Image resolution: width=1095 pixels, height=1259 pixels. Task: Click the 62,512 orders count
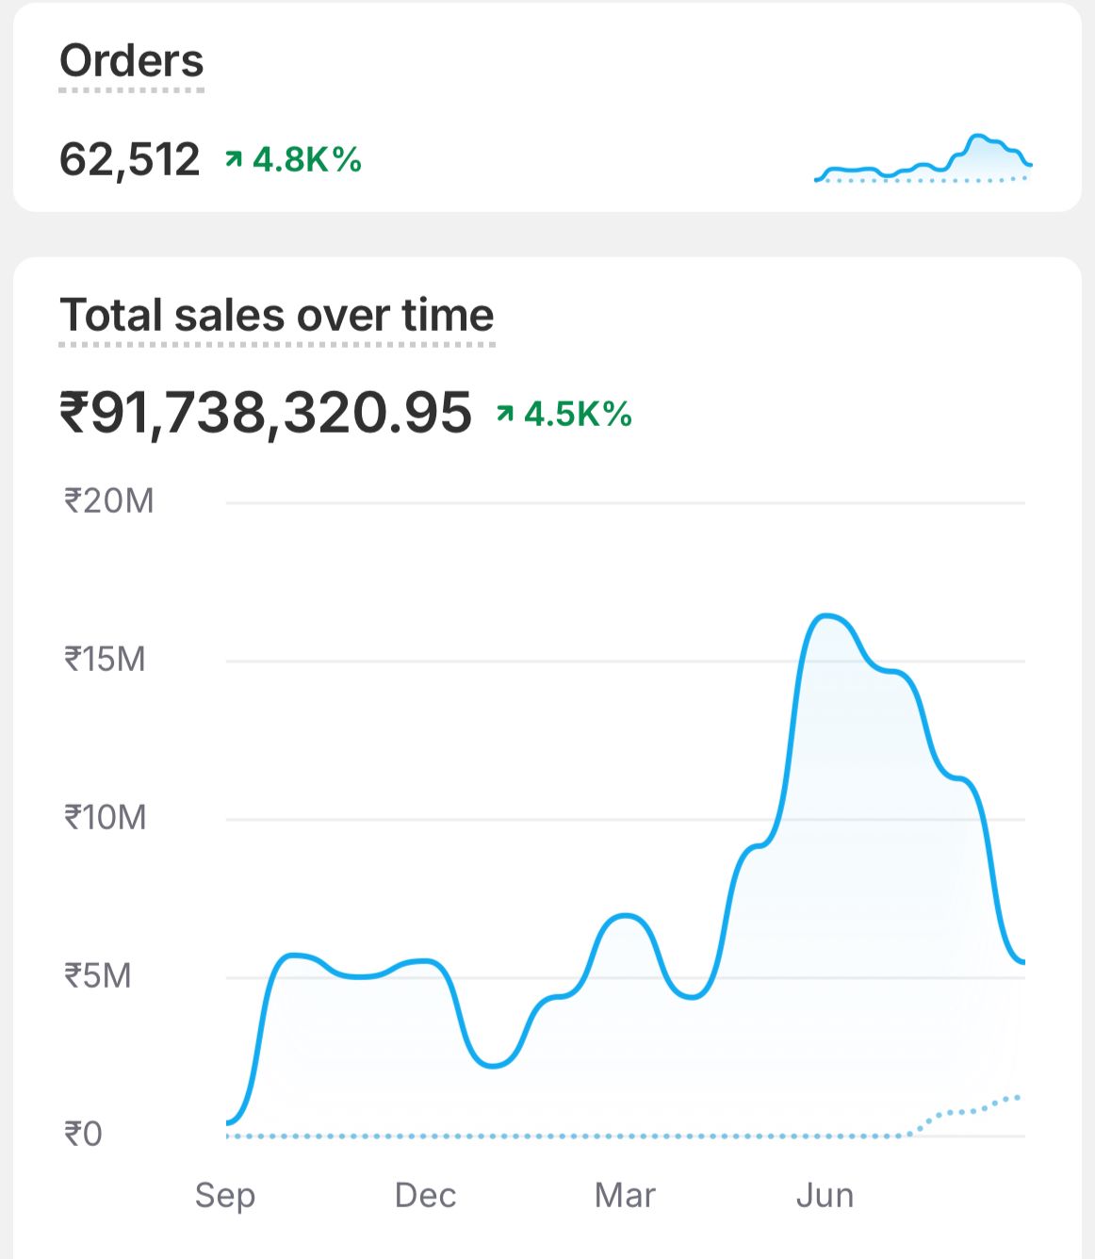tap(129, 159)
